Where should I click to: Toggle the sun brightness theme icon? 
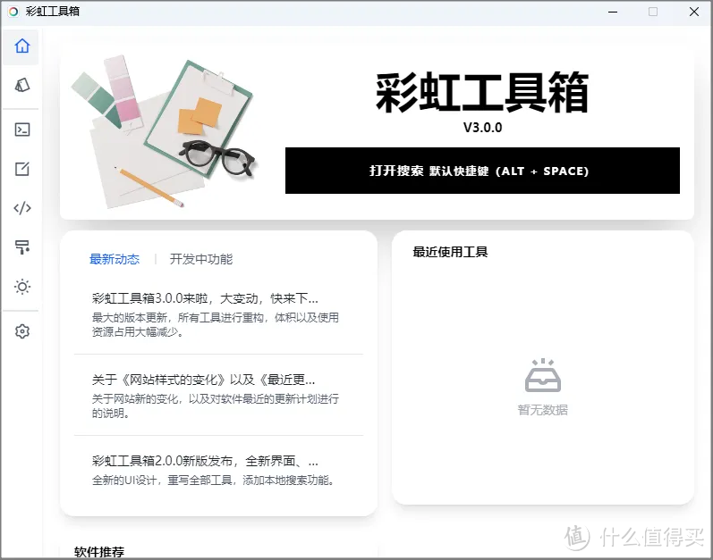coord(21,287)
